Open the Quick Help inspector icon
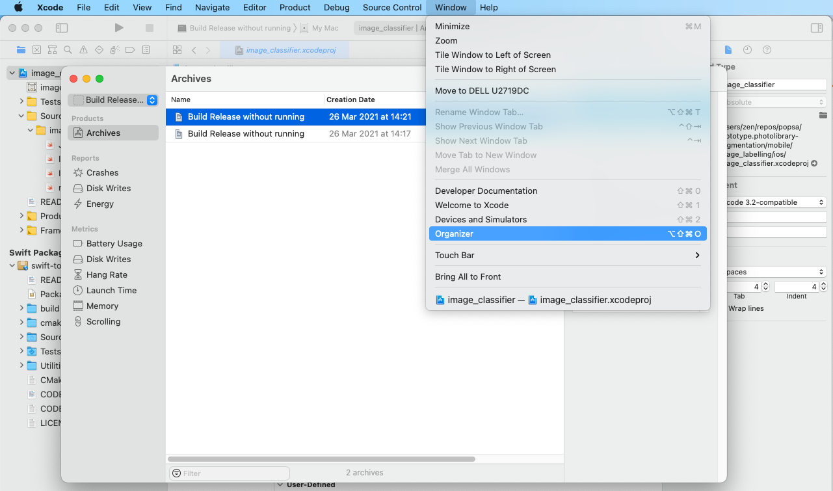833x491 pixels. pos(767,50)
